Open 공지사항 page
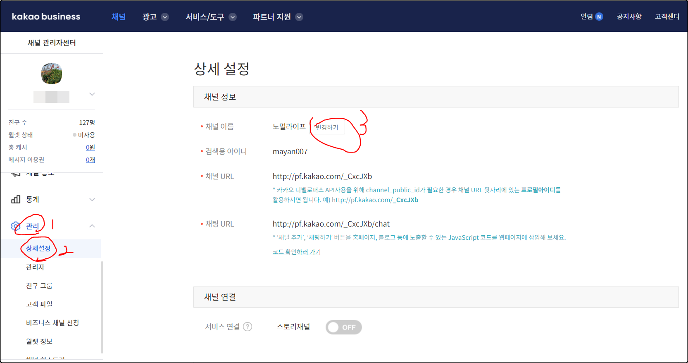Viewport: 688px width, 363px height. coord(629,17)
